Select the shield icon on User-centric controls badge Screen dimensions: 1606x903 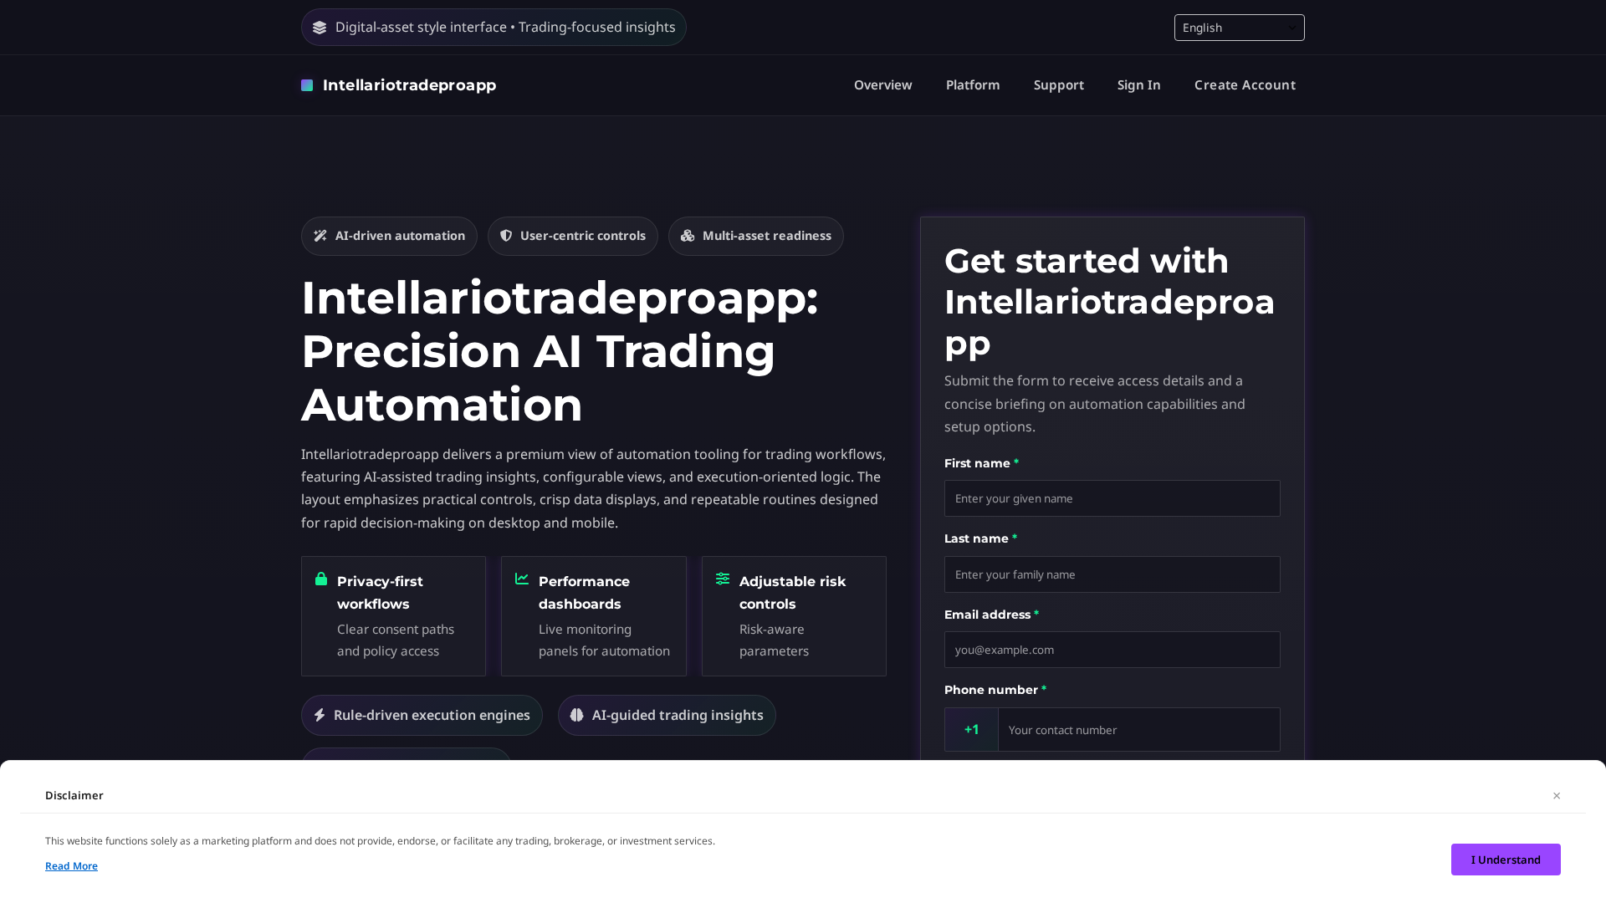(506, 236)
